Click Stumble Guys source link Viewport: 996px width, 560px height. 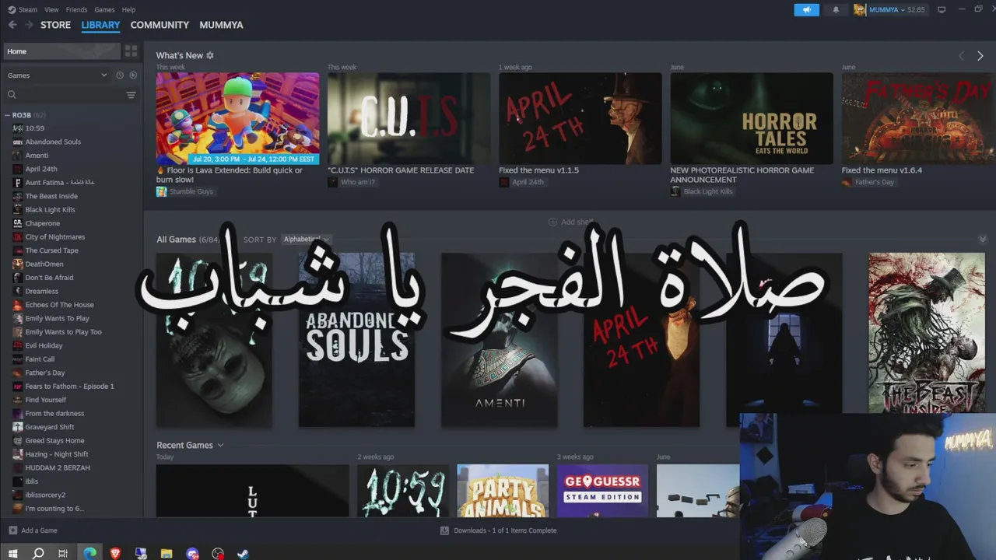(x=191, y=191)
